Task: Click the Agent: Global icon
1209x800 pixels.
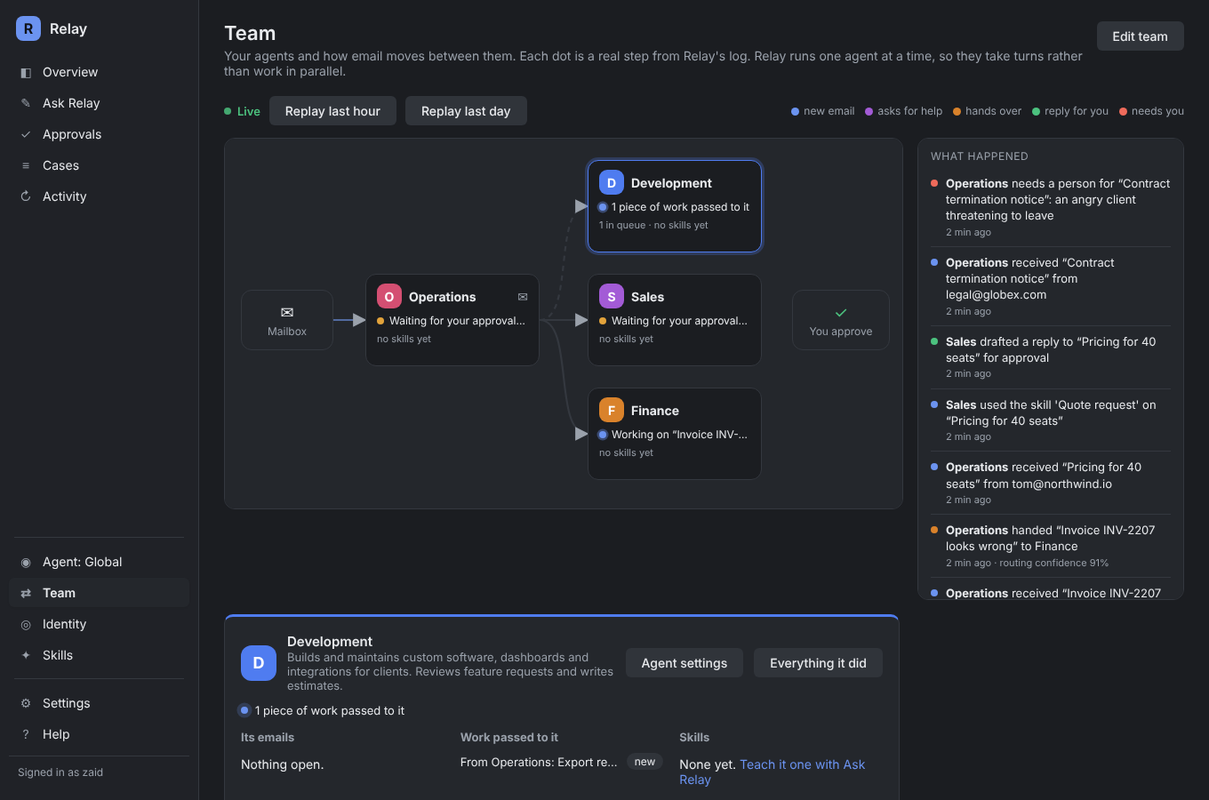Action: [26, 562]
